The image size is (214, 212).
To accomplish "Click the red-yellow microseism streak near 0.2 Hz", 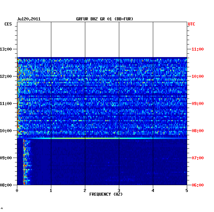I will click(24, 162).
